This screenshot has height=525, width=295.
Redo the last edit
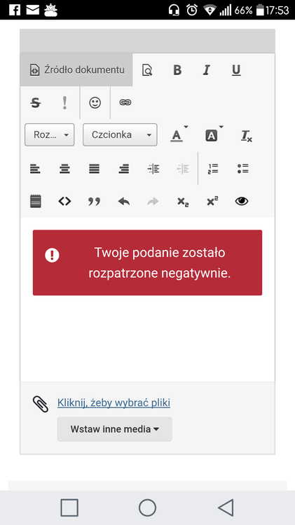click(x=153, y=201)
